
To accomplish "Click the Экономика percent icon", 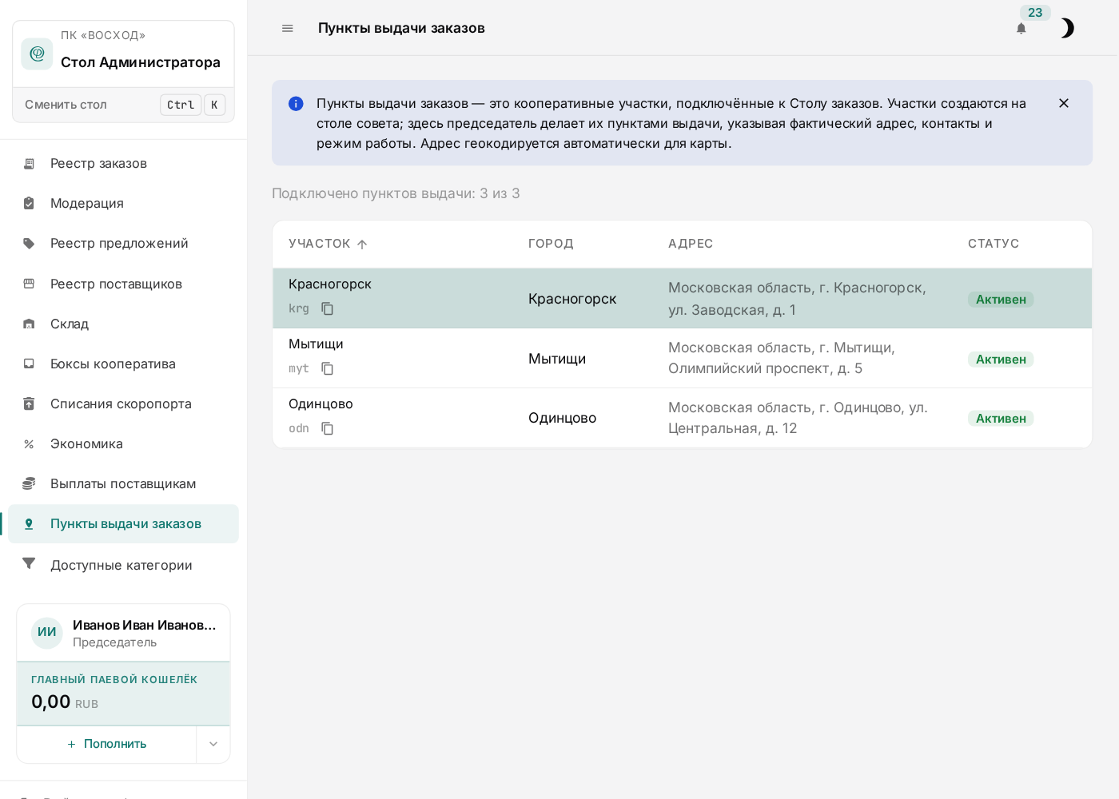I will click(29, 444).
